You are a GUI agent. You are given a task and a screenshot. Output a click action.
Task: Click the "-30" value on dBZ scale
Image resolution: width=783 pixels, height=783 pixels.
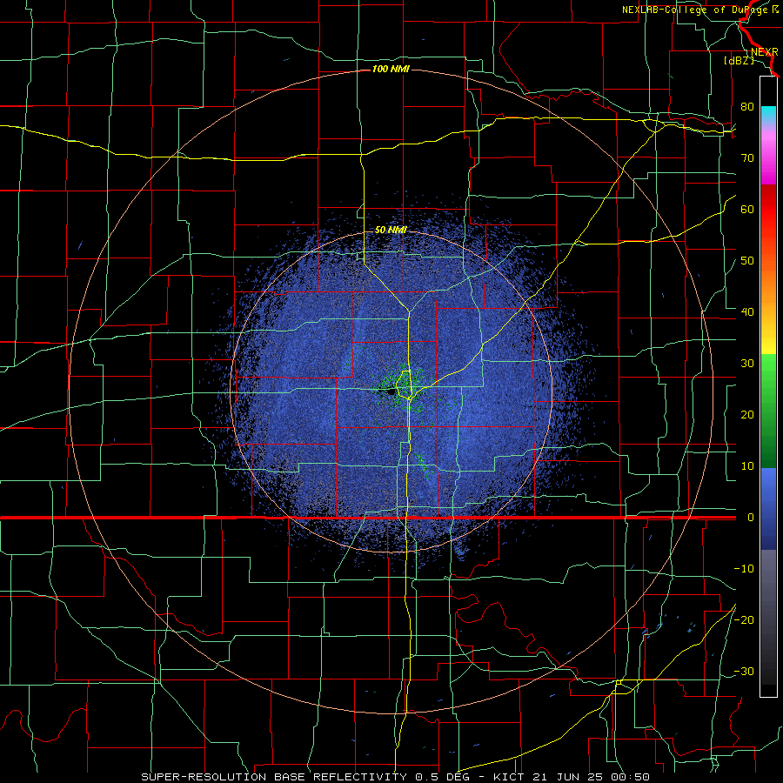pos(744,672)
